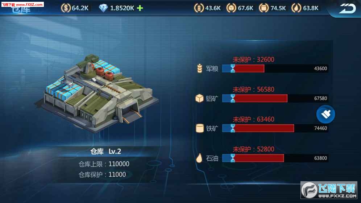Tap the 石油 oil drop icon in list
The height and width of the screenshot is (203, 361).
[199, 158]
